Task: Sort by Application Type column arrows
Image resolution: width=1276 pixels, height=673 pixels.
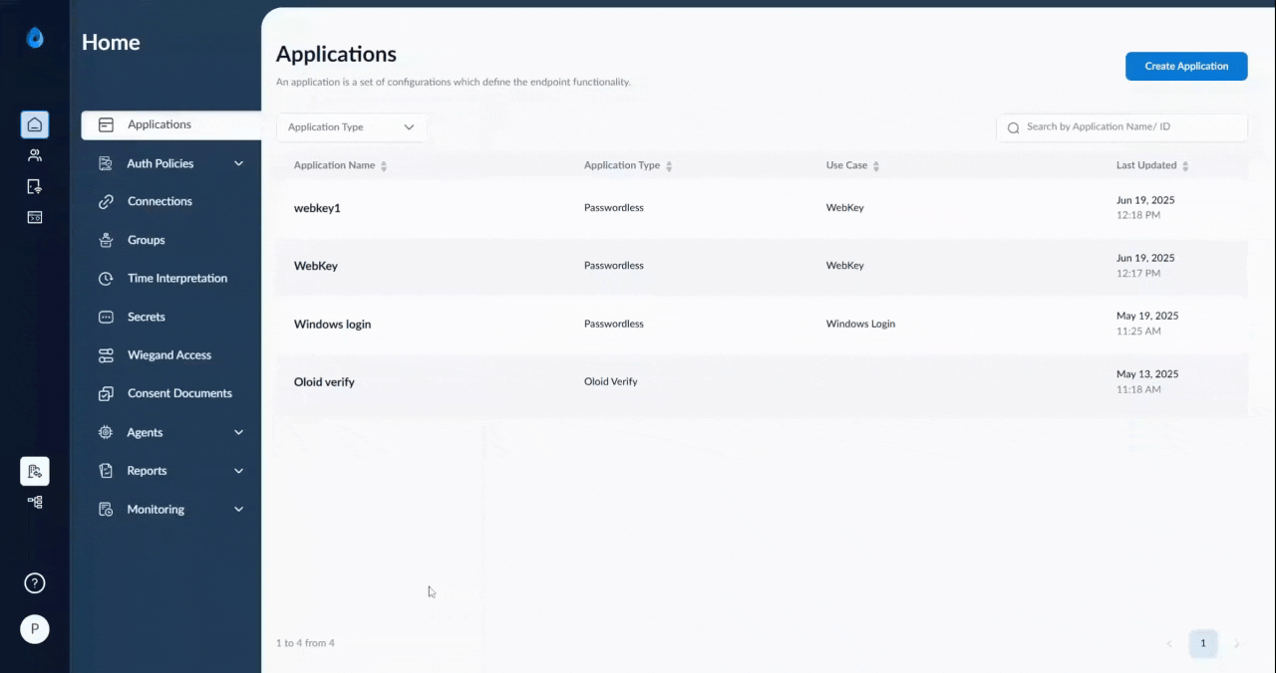Action: (x=669, y=166)
